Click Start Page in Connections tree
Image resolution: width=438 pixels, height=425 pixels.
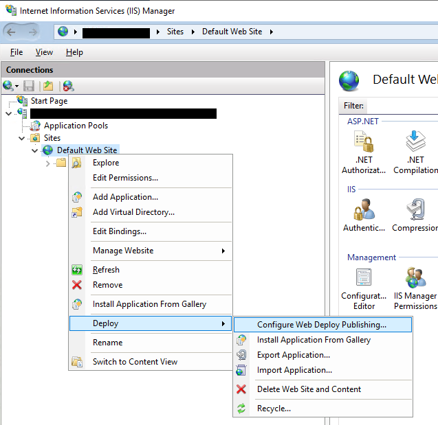tap(49, 101)
